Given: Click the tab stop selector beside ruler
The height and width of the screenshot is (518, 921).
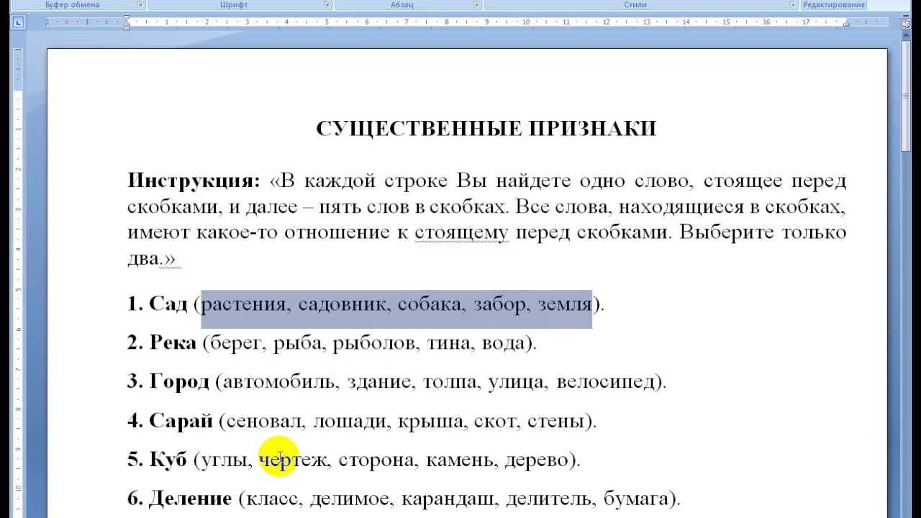Looking at the screenshot, I should pos(18,22).
